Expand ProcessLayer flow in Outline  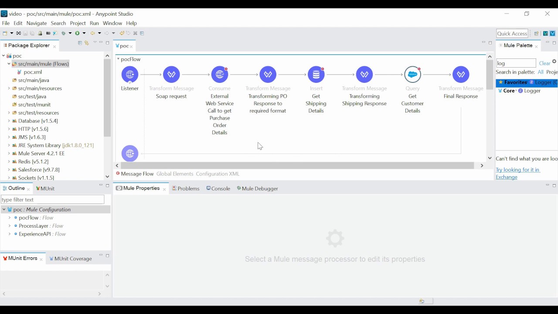click(x=10, y=226)
